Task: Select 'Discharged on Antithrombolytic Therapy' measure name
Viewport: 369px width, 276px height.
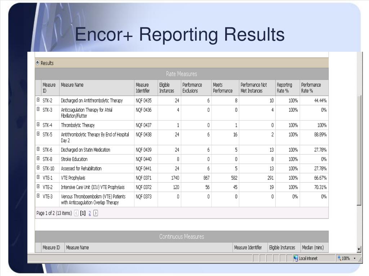Action: coord(92,101)
